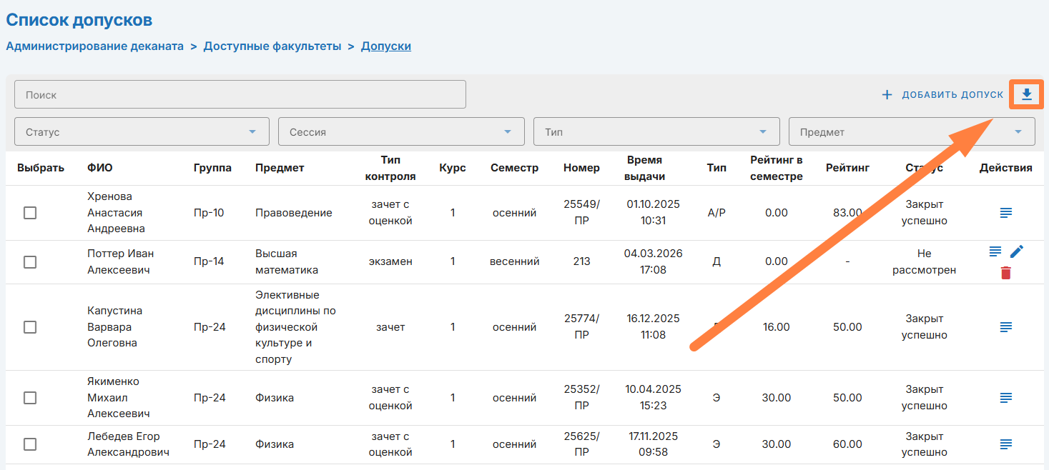Check the box for Хренова Анастасия Андреевна
Viewport: 1049px width, 470px height.
tap(30, 213)
